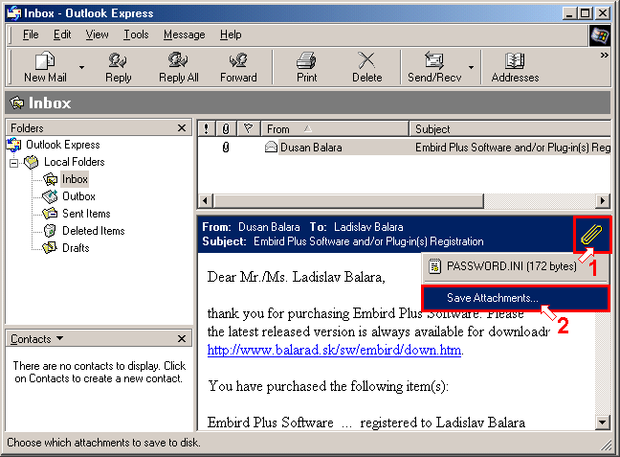The width and height of the screenshot is (620, 457).
Task: Open the Addresses book
Action: 515,67
